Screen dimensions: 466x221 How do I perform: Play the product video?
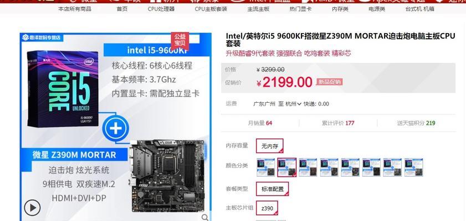coord(32,208)
